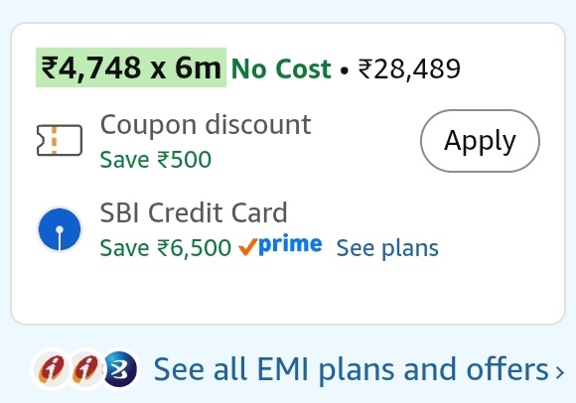Click the coupon ticket icon

click(60, 140)
